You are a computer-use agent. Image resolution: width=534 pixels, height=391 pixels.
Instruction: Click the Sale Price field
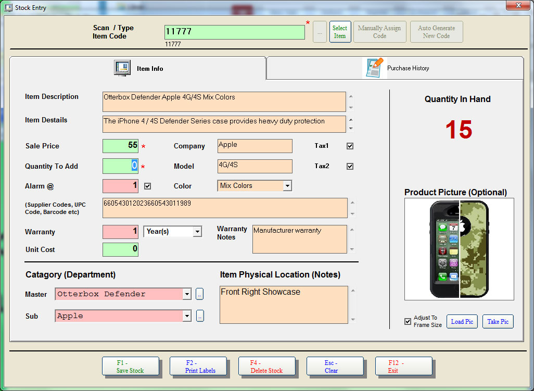point(121,146)
